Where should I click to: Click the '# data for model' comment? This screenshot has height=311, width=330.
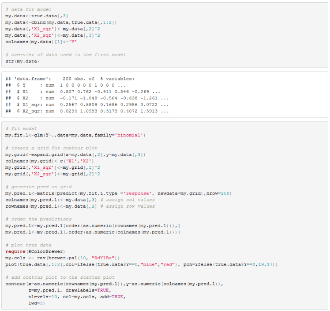(28, 9)
